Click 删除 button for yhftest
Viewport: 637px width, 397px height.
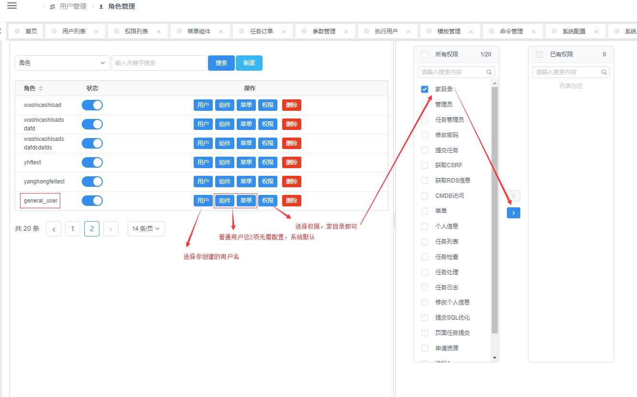(x=292, y=162)
